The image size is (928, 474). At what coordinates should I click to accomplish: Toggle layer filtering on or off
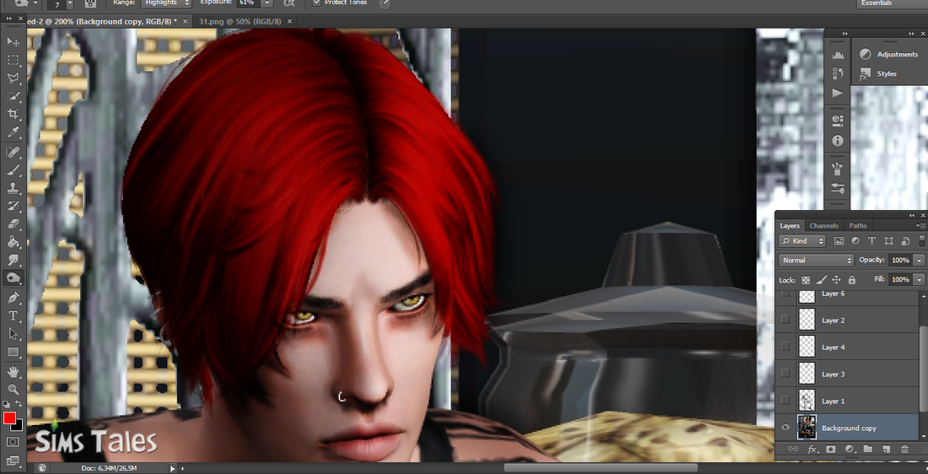922,241
